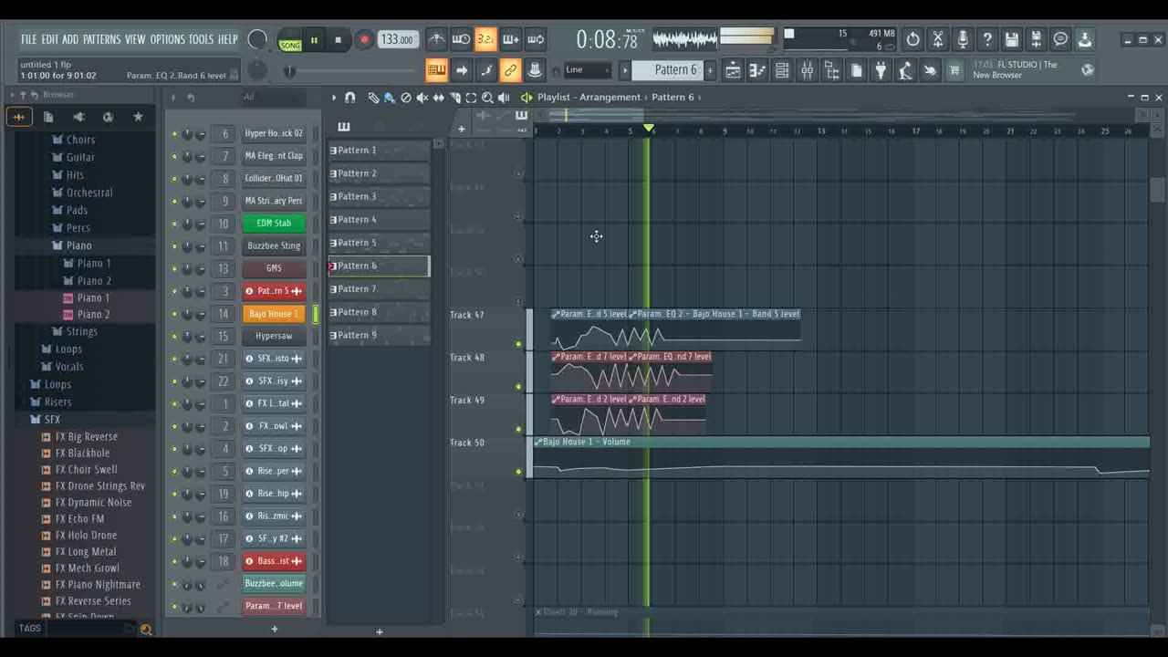The image size is (1168, 657).
Task: Select the EDM Stab channel button
Action: click(274, 224)
